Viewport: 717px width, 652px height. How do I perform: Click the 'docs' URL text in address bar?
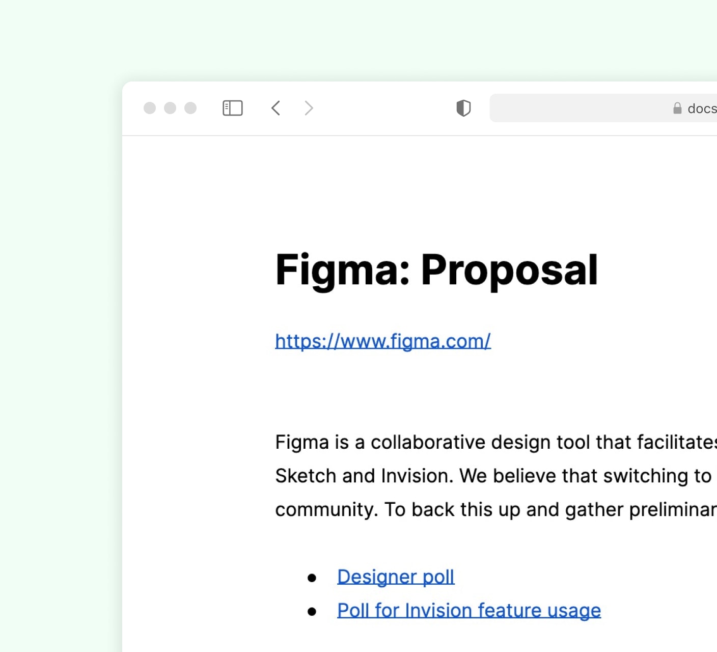702,108
